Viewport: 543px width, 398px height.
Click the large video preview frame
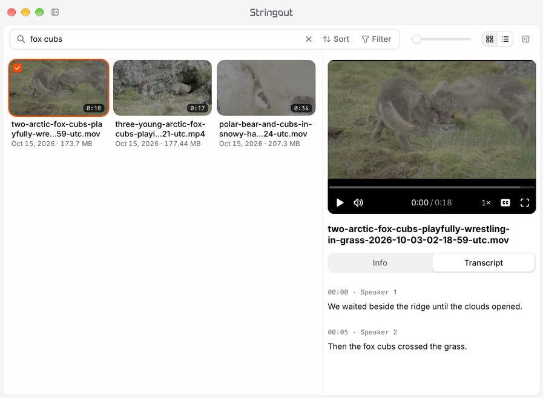pyautogui.click(x=432, y=120)
